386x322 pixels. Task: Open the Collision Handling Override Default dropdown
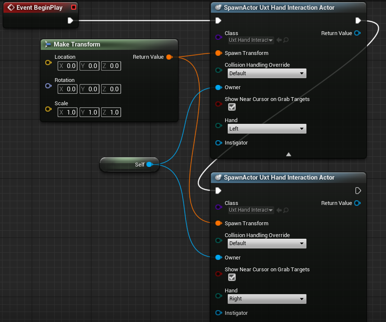pos(267,73)
